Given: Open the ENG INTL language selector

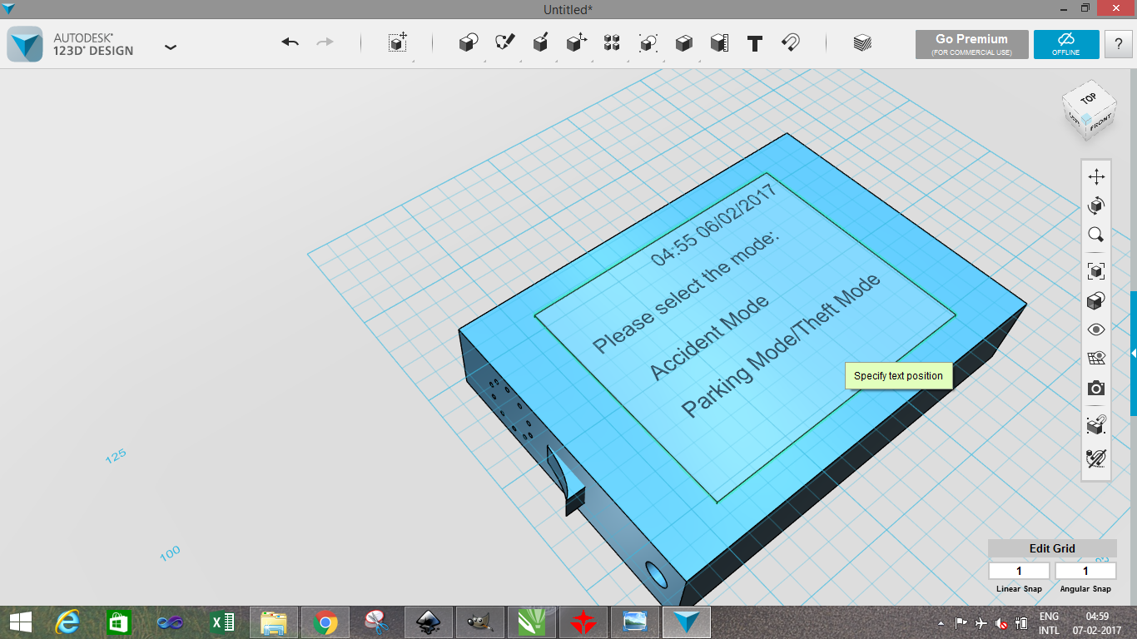Looking at the screenshot, I should [1050, 623].
